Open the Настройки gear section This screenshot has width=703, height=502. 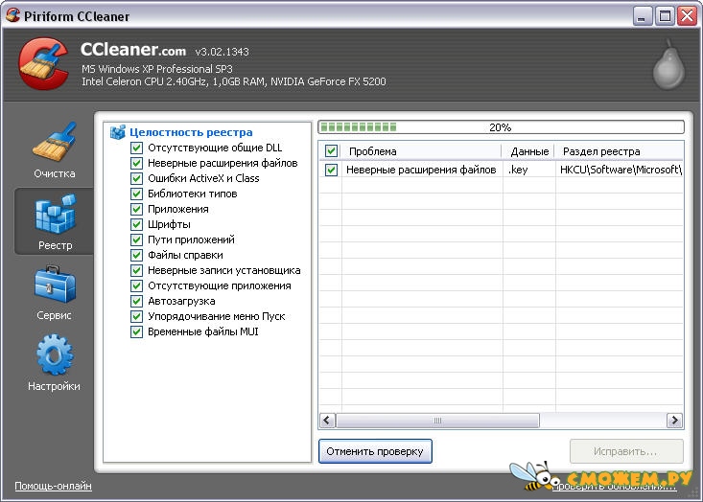click(x=55, y=363)
